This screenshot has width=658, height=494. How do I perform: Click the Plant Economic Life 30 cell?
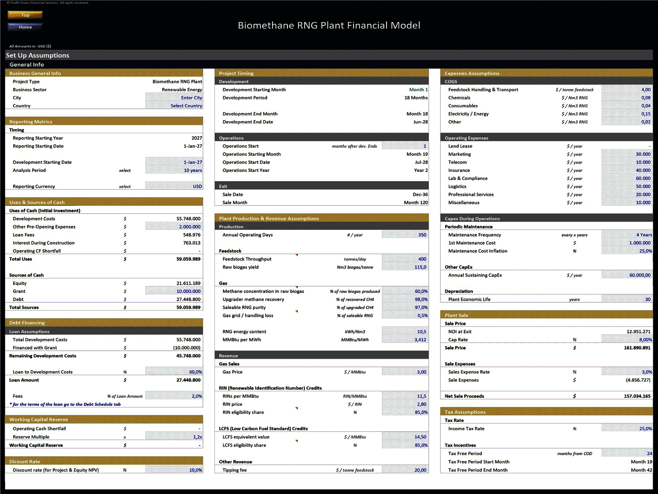[627, 299]
